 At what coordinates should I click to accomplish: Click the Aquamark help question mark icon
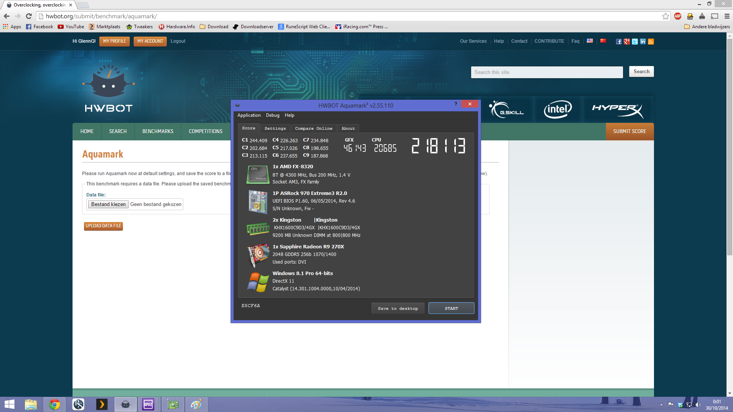(x=455, y=104)
